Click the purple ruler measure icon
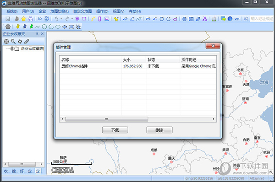Image resolution: width=275 pixels, height=182 pixels. [x=99, y=19]
